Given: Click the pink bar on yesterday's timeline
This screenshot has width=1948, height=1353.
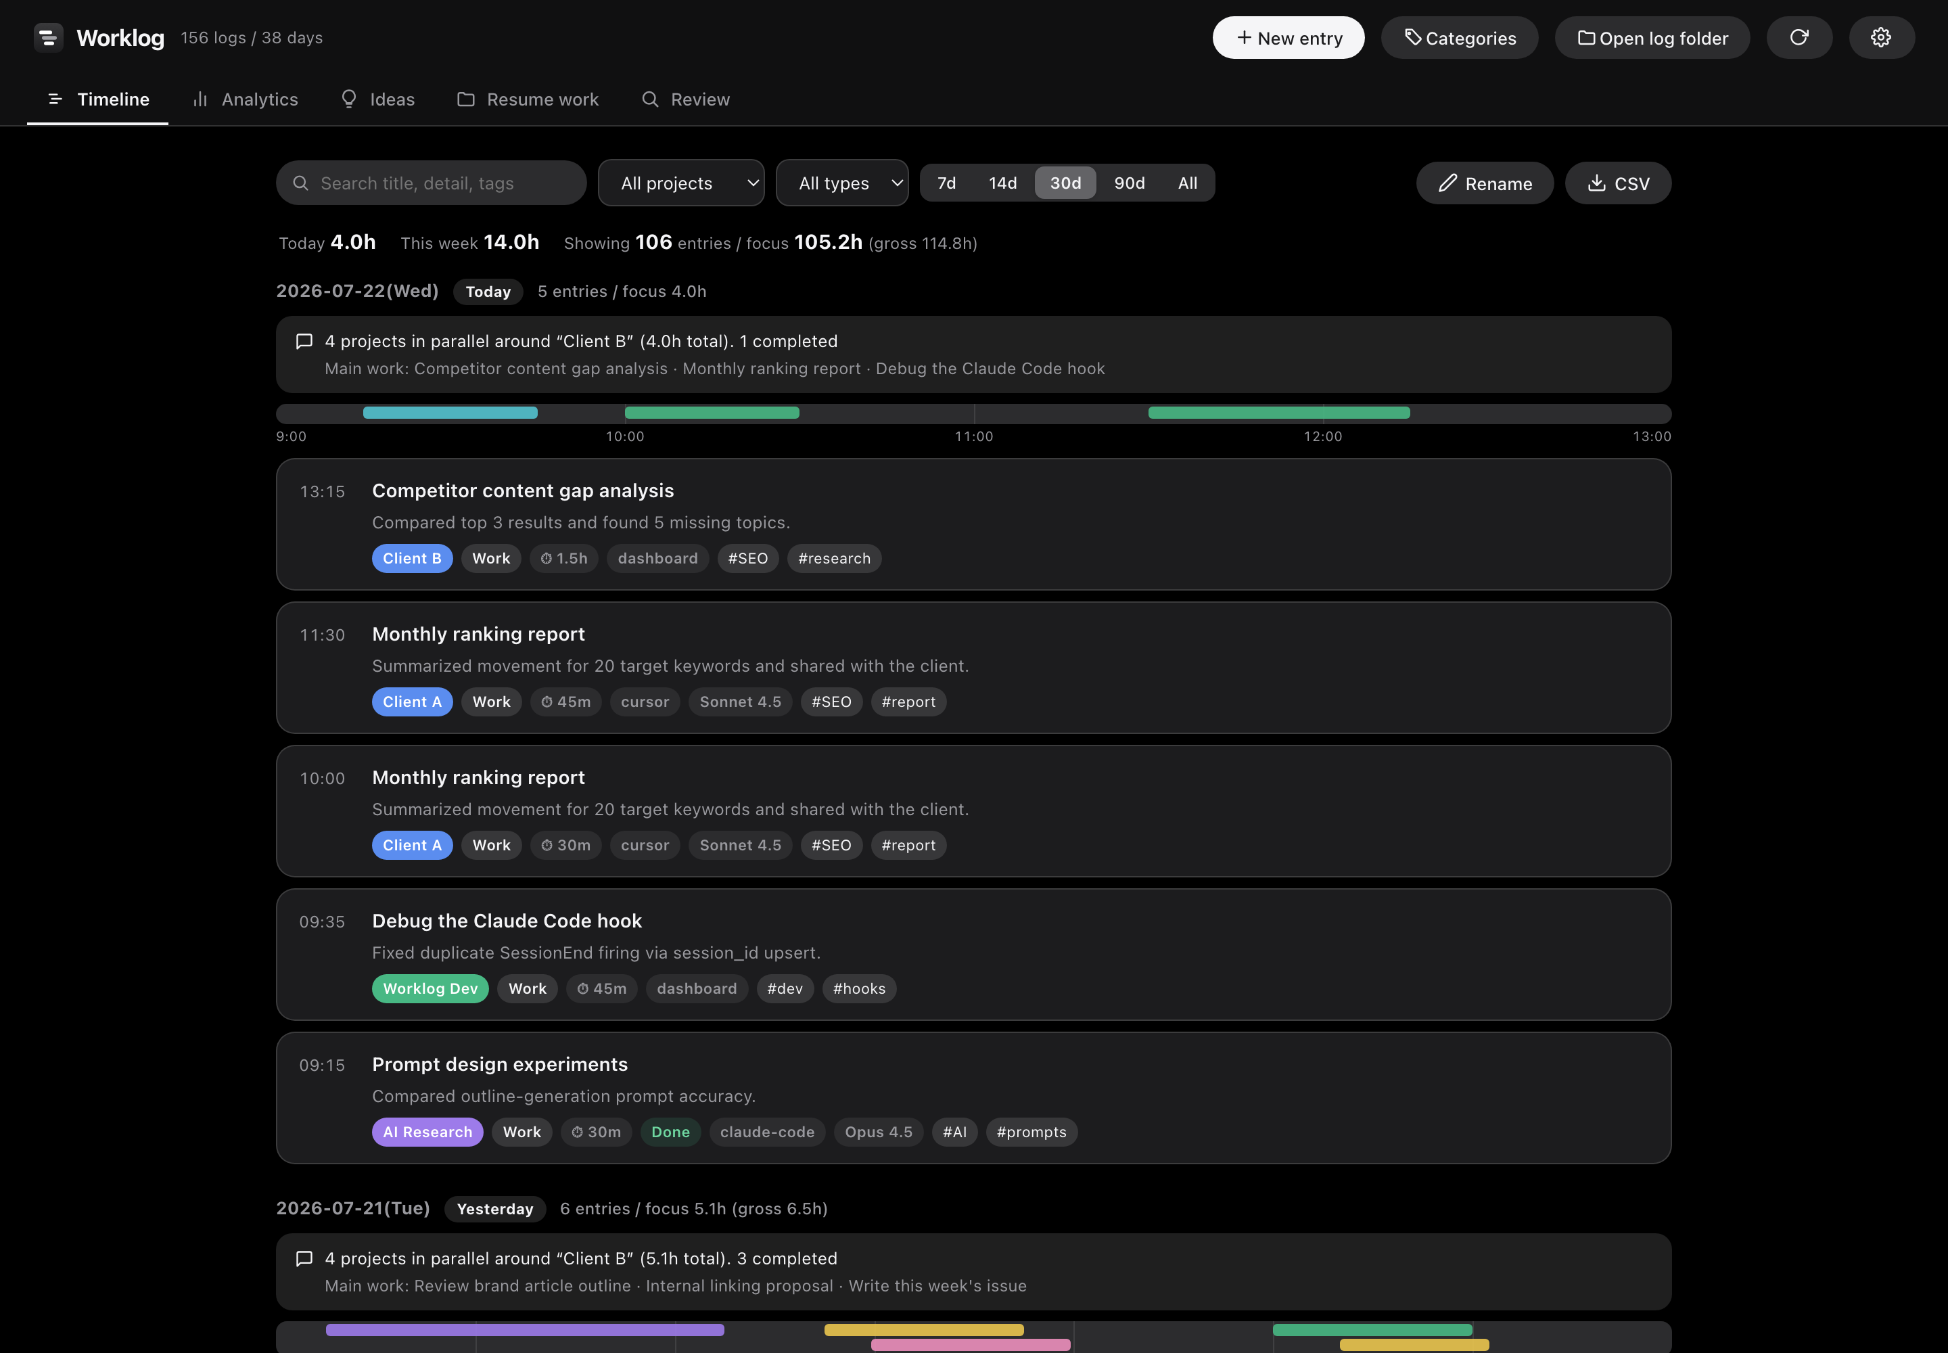Looking at the screenshot, I should (970, 1346).
